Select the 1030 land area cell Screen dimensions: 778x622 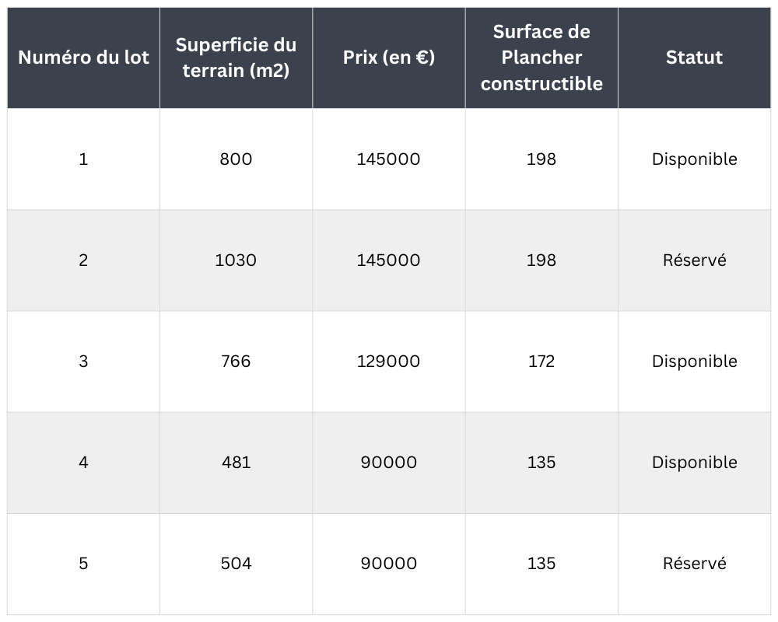236,260
